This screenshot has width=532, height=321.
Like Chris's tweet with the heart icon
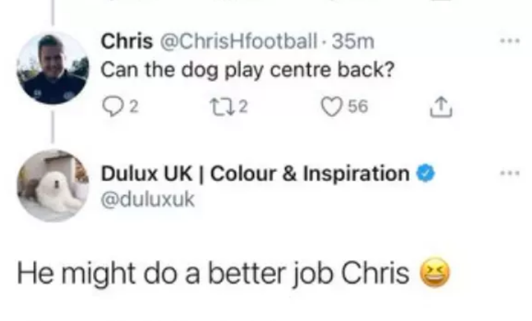click(330, 107)
